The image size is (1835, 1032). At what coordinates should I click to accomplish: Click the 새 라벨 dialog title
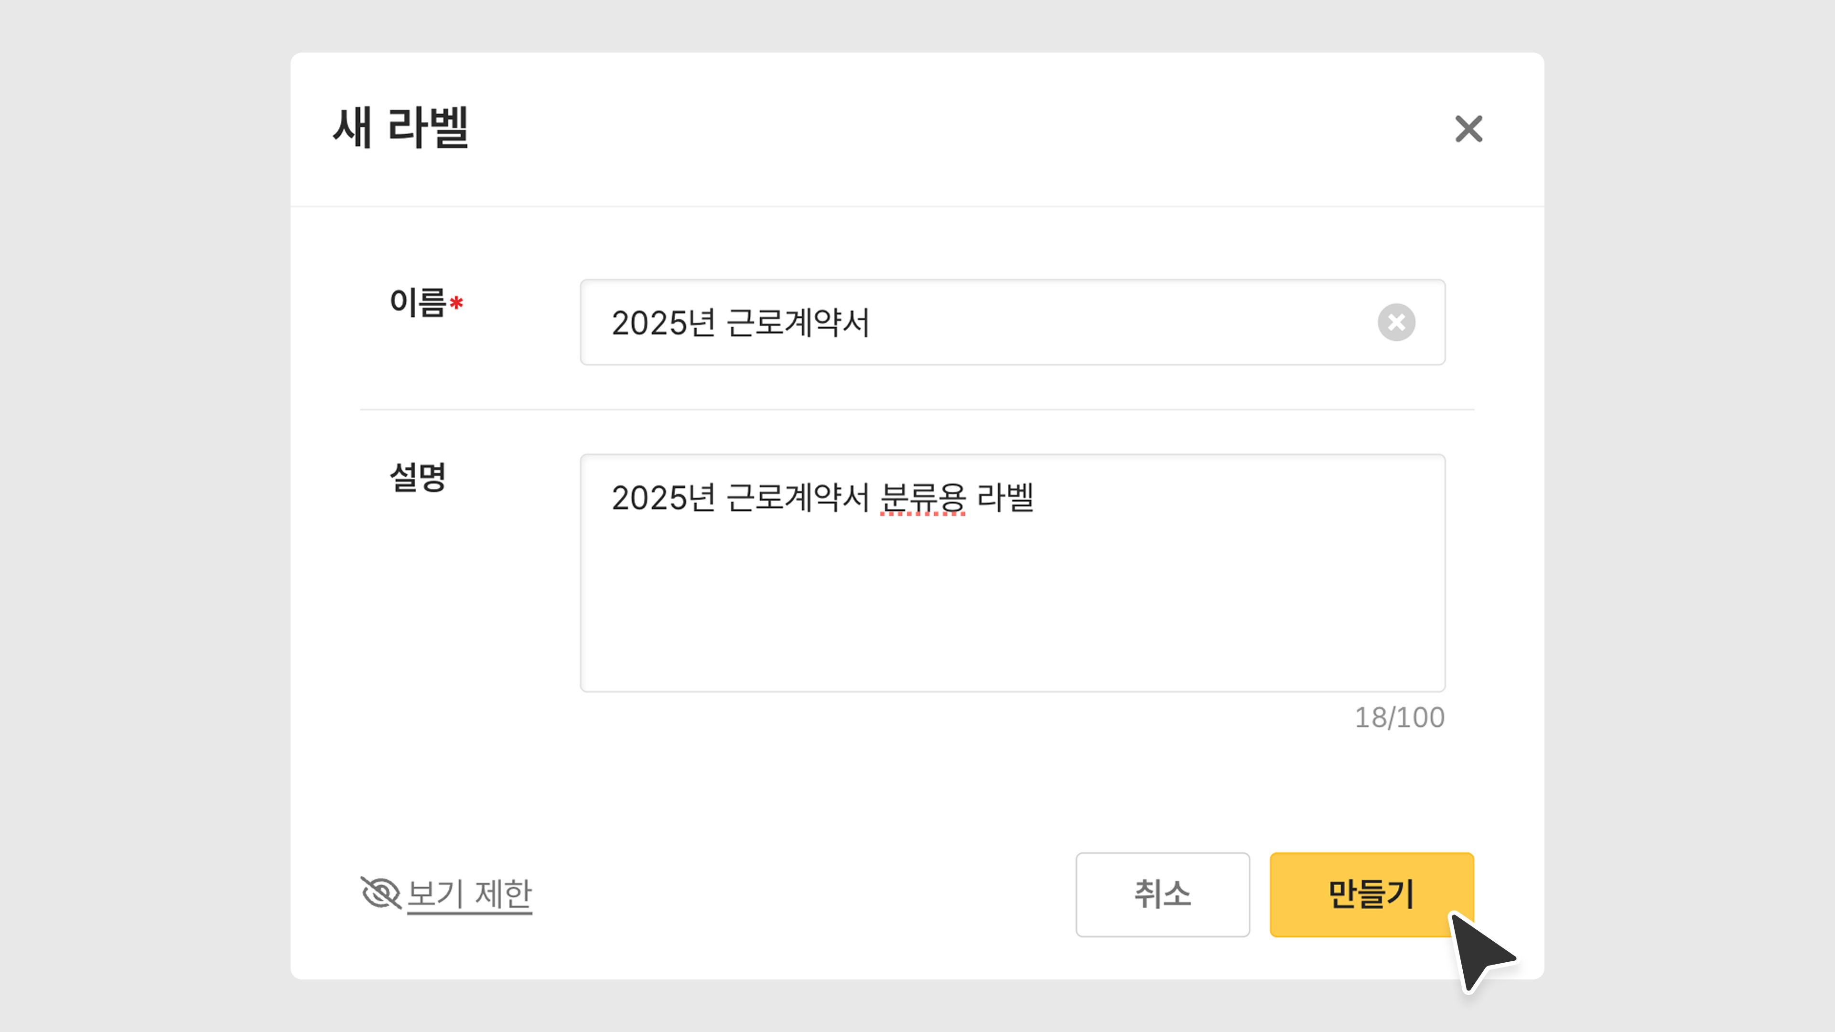[400, 128]
